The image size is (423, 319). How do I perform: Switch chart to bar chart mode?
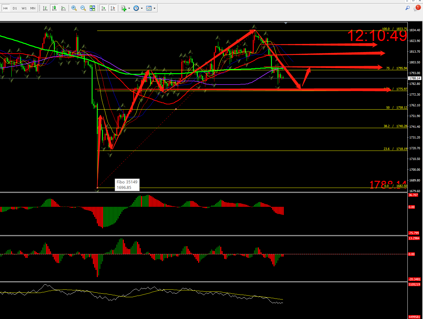45,8
